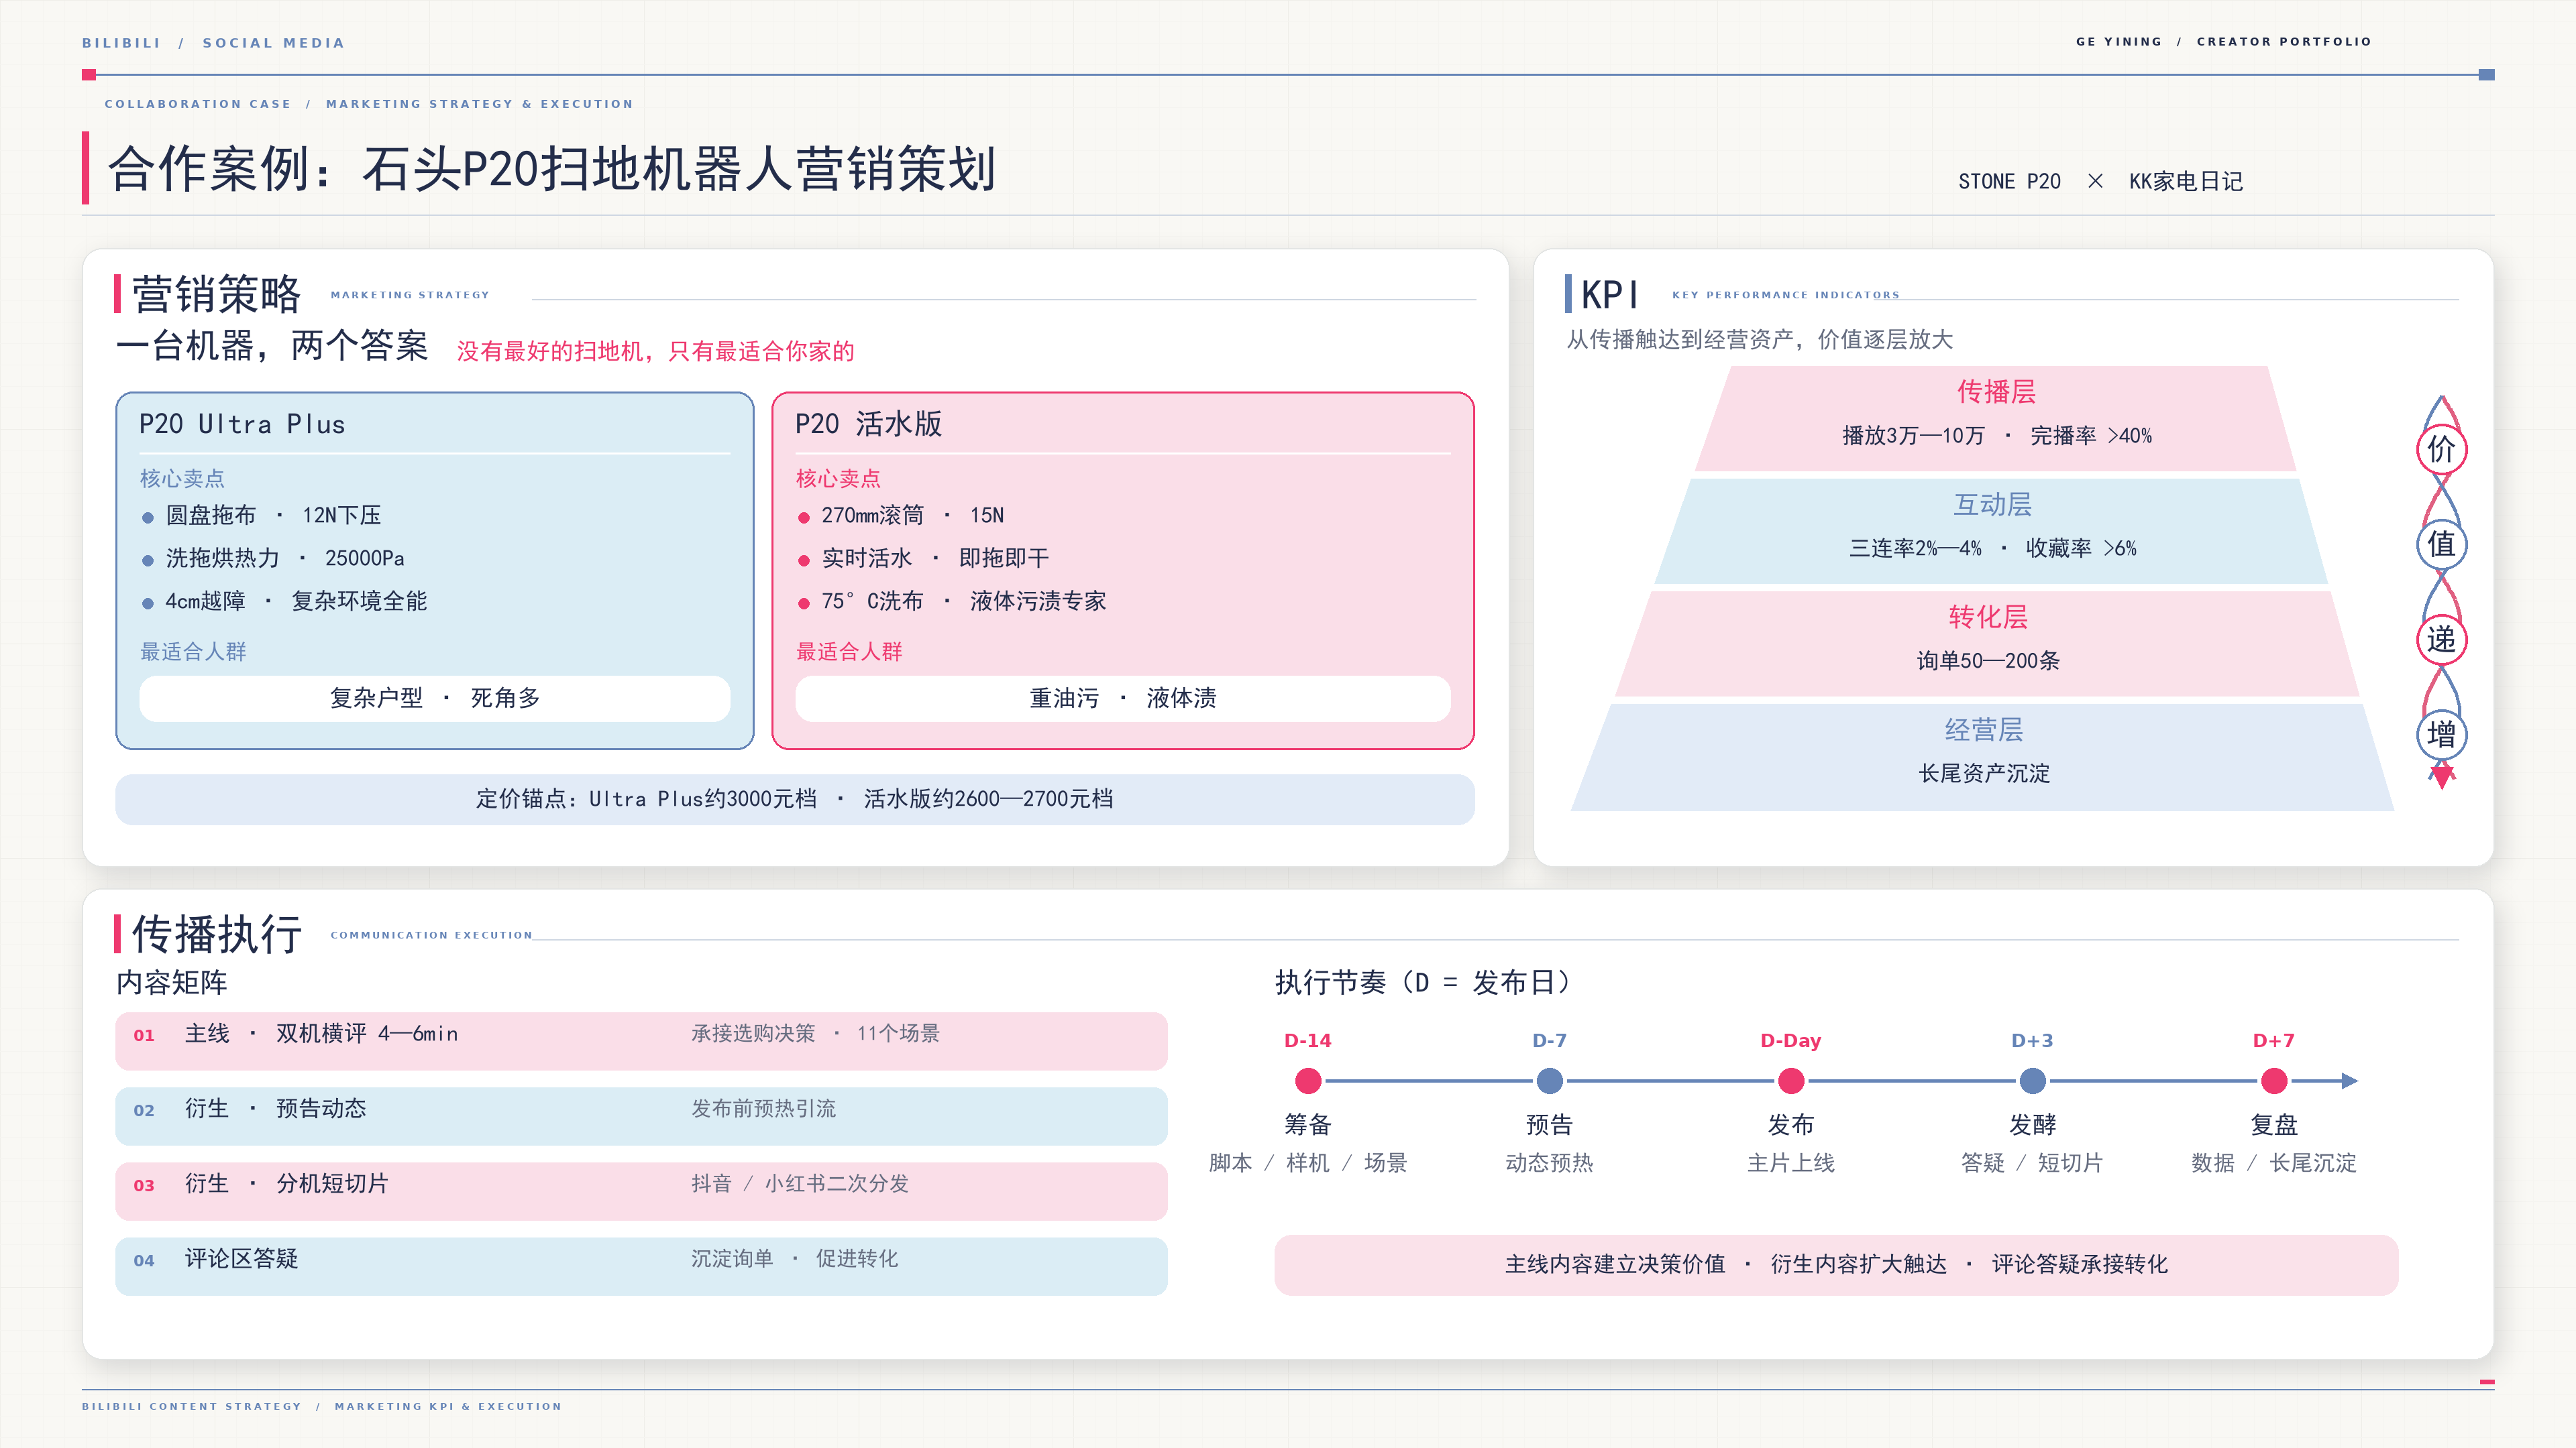Click the 增 circle badge
The image size is (2576, 1448).
click(2441, 735)
